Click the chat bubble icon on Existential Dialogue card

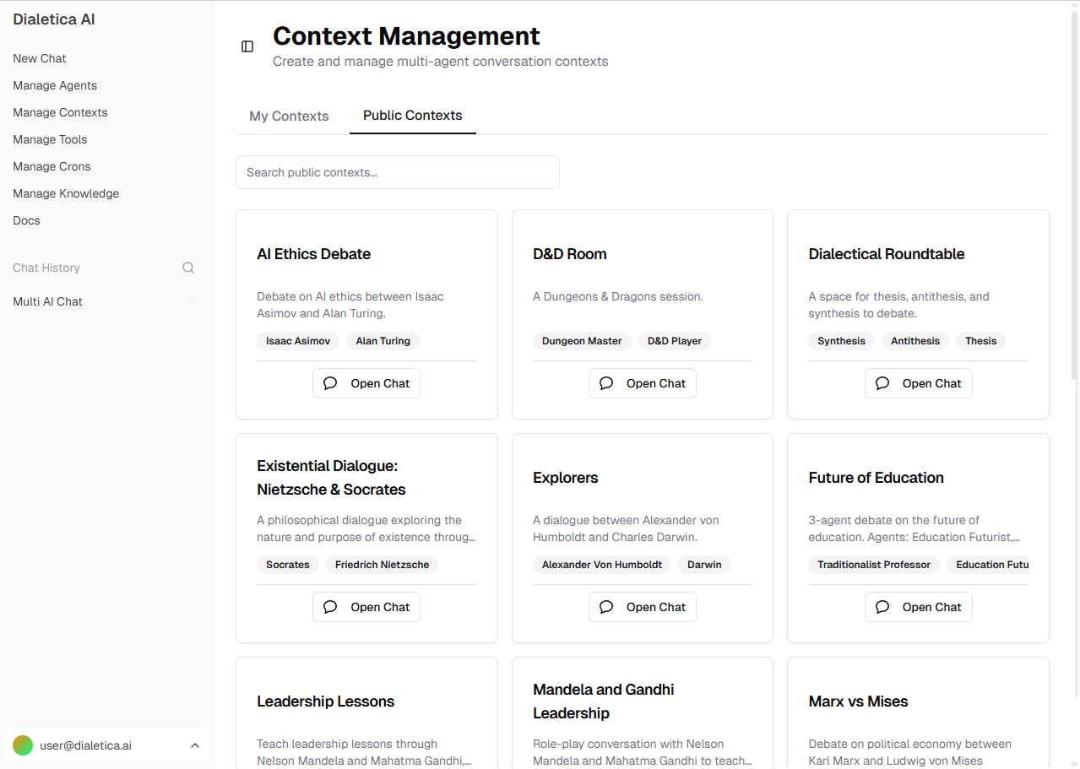pos(329,607)
